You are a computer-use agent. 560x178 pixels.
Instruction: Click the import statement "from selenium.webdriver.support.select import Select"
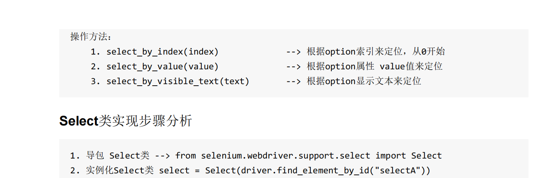(x=308, y=156)
